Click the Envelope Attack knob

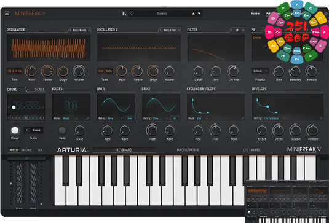pos(261,130)
